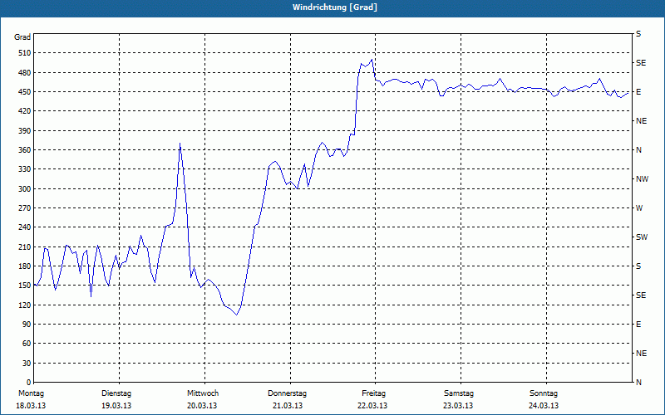Click the 300 y-axis value
This screenshot has width=665, height=415.
click(25, 189)
